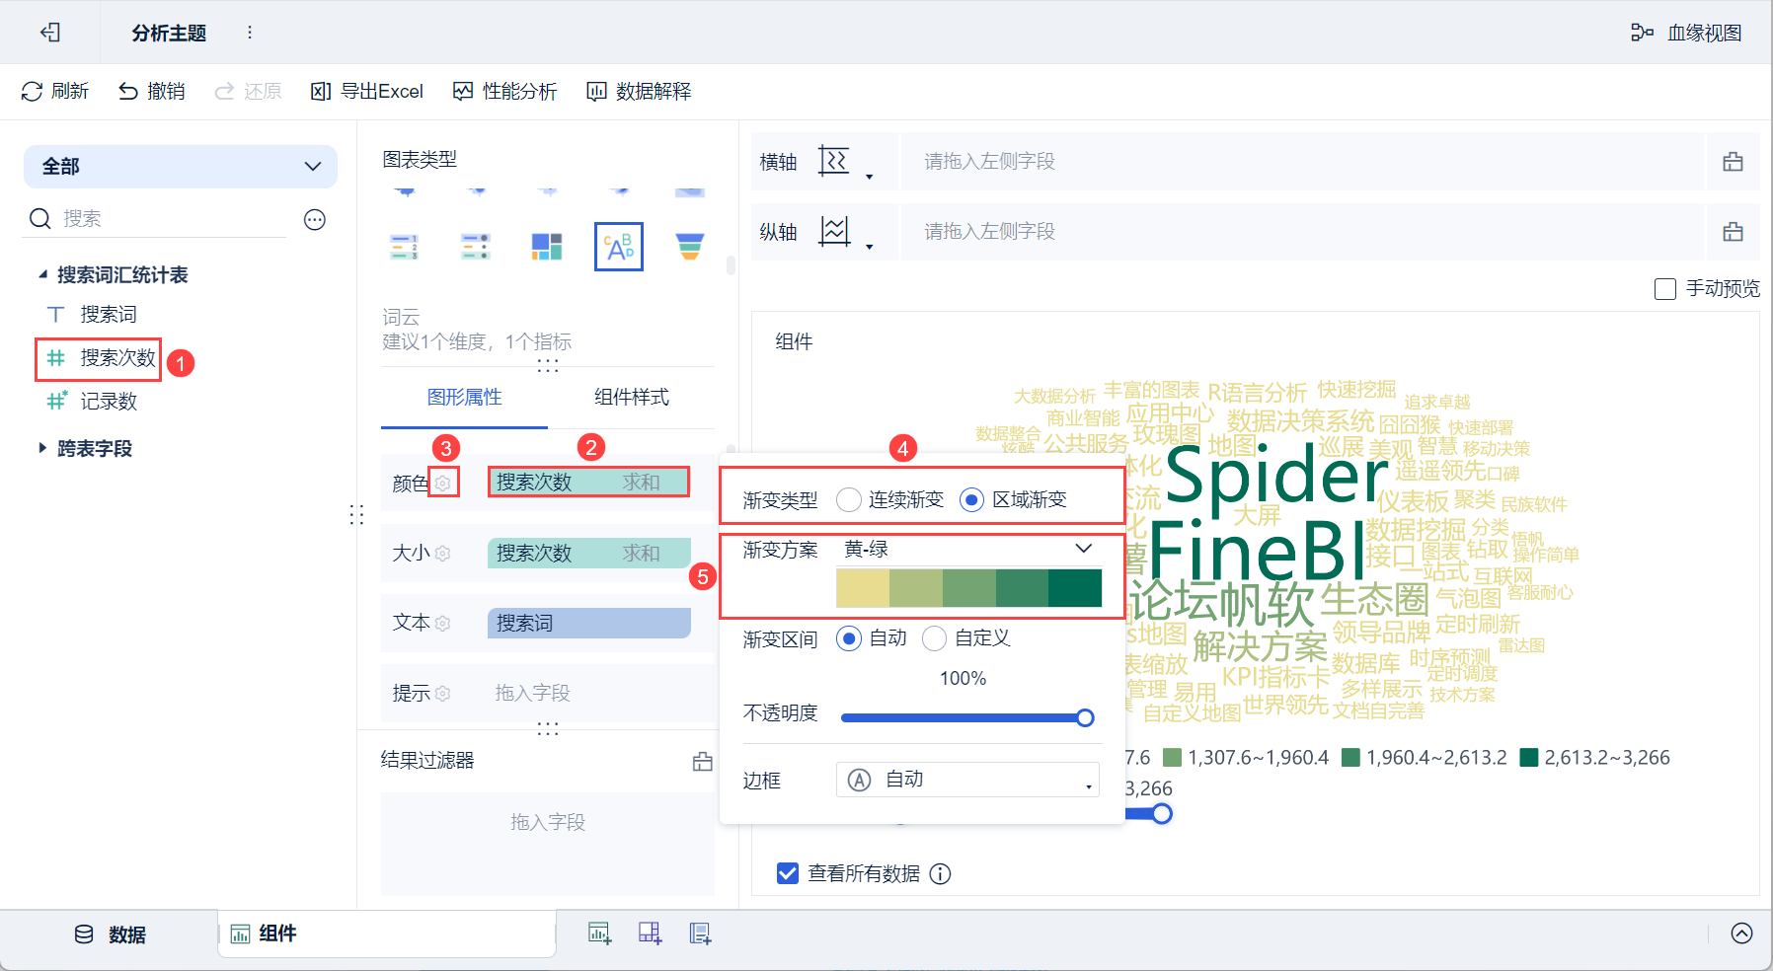
Task: Click the darkest green gradient swatch
Action: pos(1075,588)
